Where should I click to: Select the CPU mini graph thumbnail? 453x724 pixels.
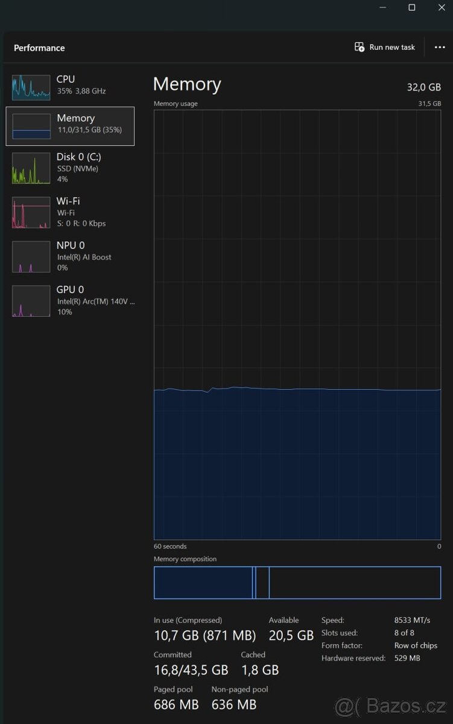tap(31, 87)
